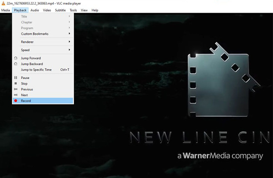
Task: Click the Jump Forward icon
Action: pyautogui.click(x=16, y=58)
